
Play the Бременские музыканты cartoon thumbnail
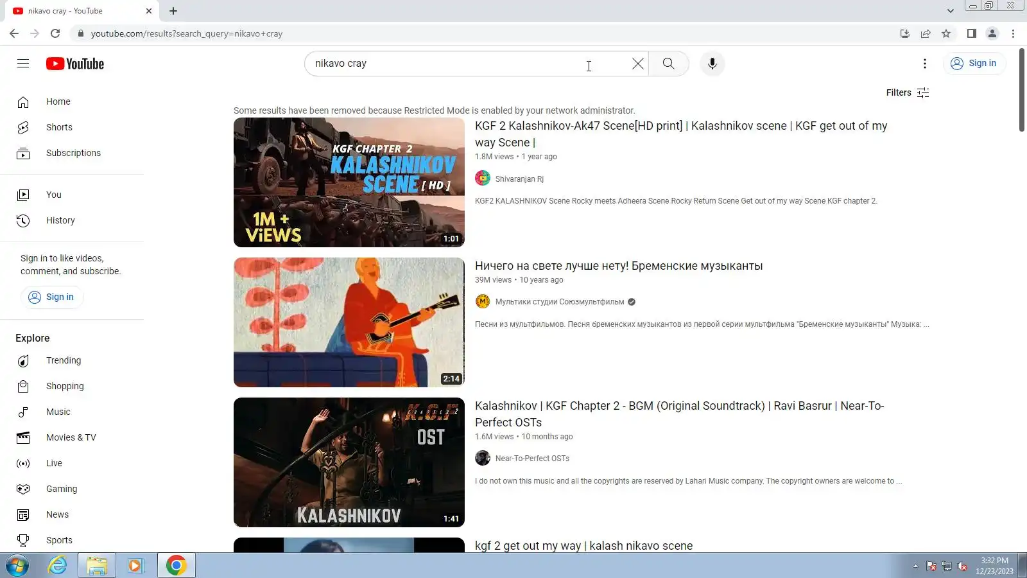349,322
